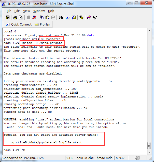Open the File menu
This screenshot has width=154, height=162.
[9, 11]
